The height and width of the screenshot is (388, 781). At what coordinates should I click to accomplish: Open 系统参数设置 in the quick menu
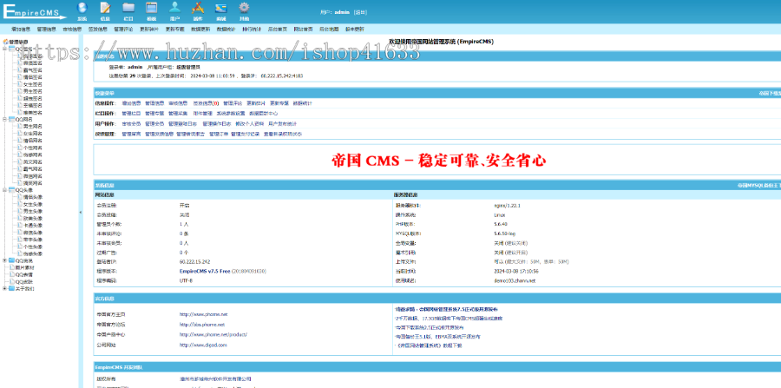tap(231, 114)
